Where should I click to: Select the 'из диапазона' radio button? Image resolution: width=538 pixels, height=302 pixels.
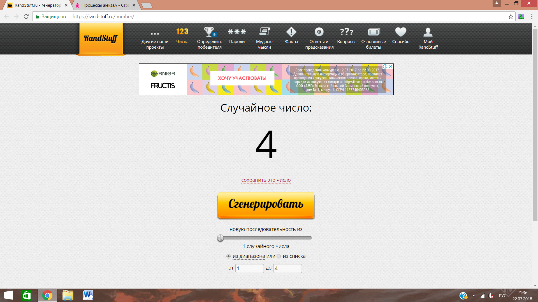[228, 256]
